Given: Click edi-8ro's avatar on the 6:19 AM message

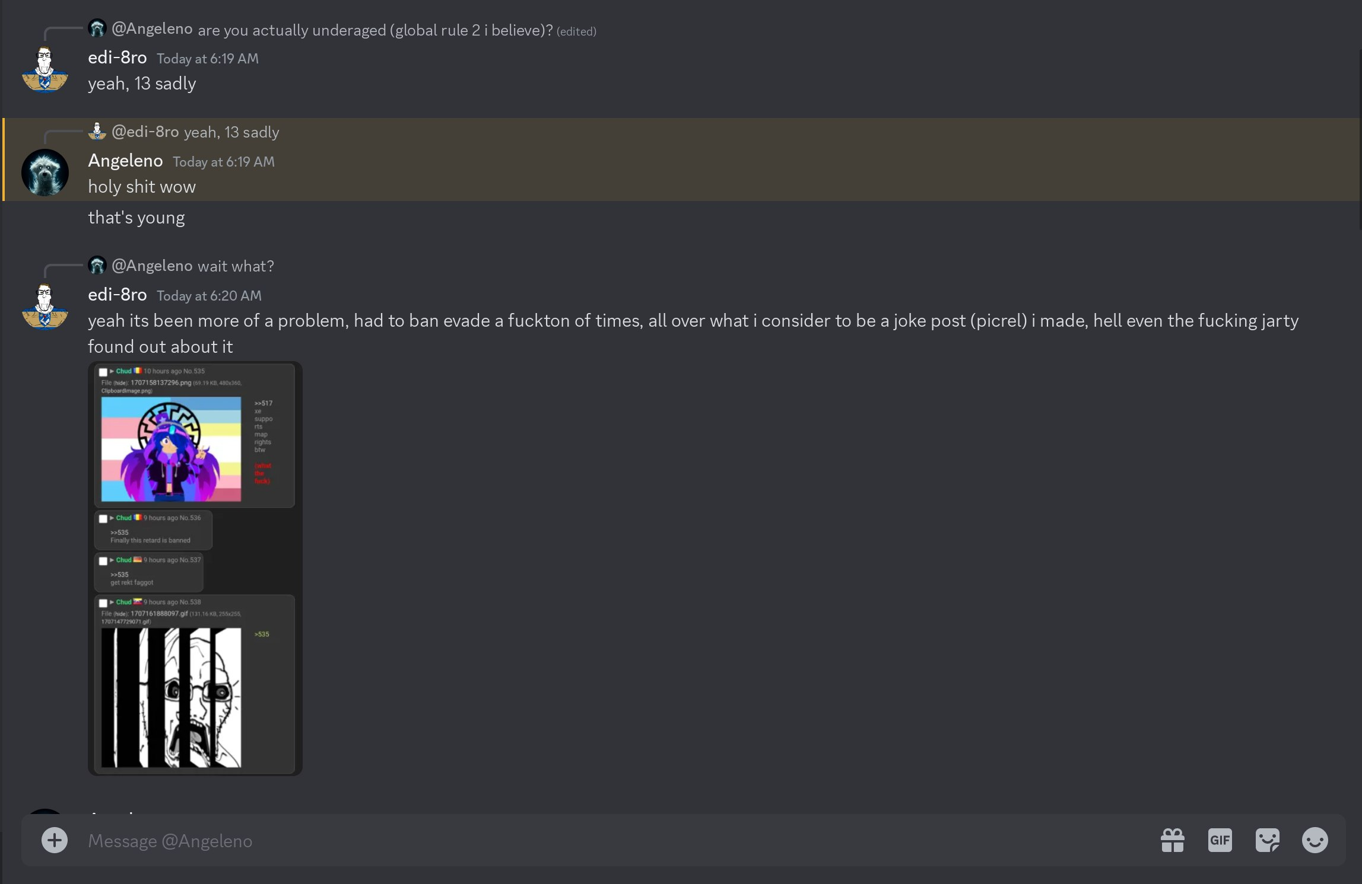Looking at the screenshot, I should [x=45, y=69].
